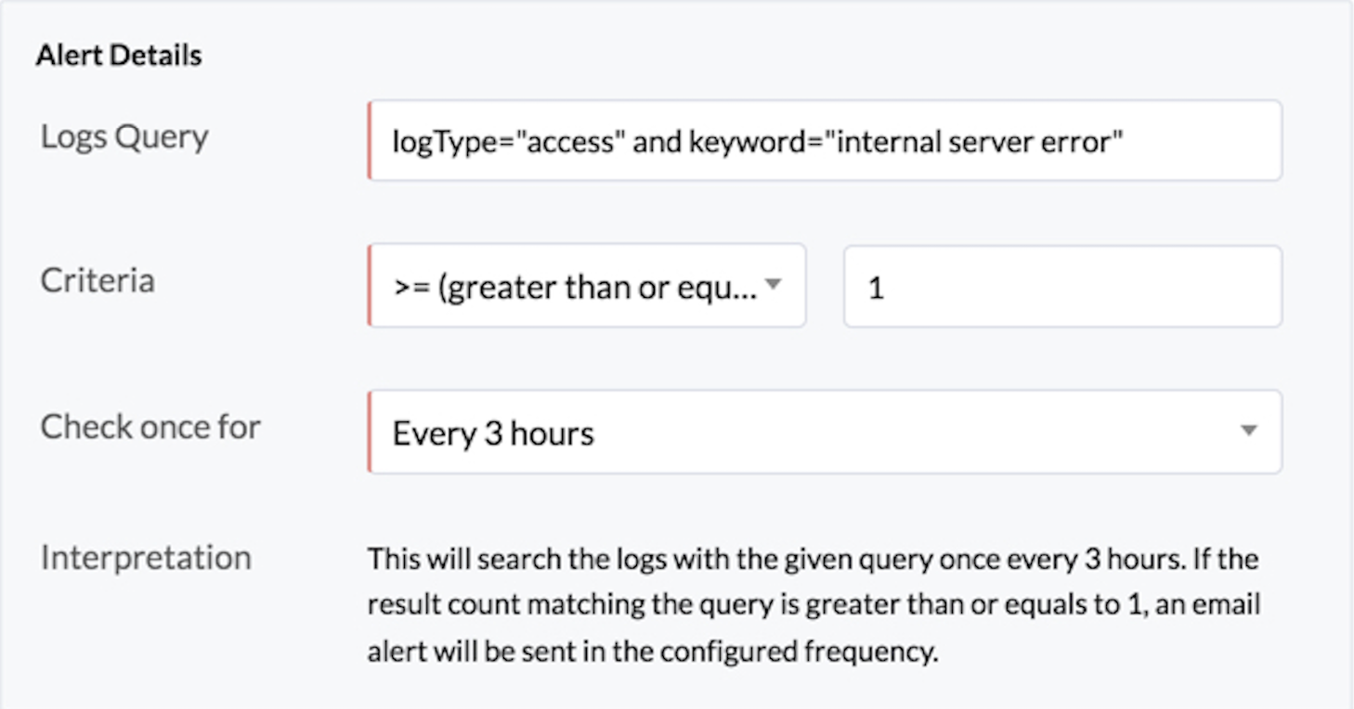Click the Interpretation description paragraph
The image size is (1354, 709).
tap(814, 605)
